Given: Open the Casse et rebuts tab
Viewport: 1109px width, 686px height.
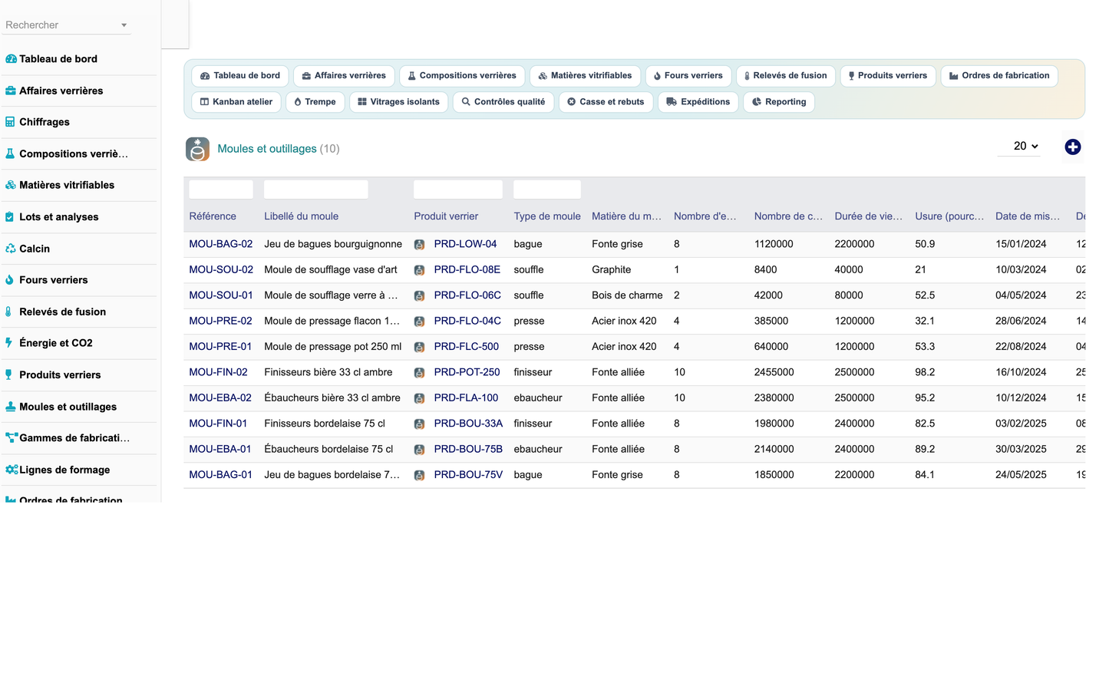Looking at the screenshot, I should (606, 102).
